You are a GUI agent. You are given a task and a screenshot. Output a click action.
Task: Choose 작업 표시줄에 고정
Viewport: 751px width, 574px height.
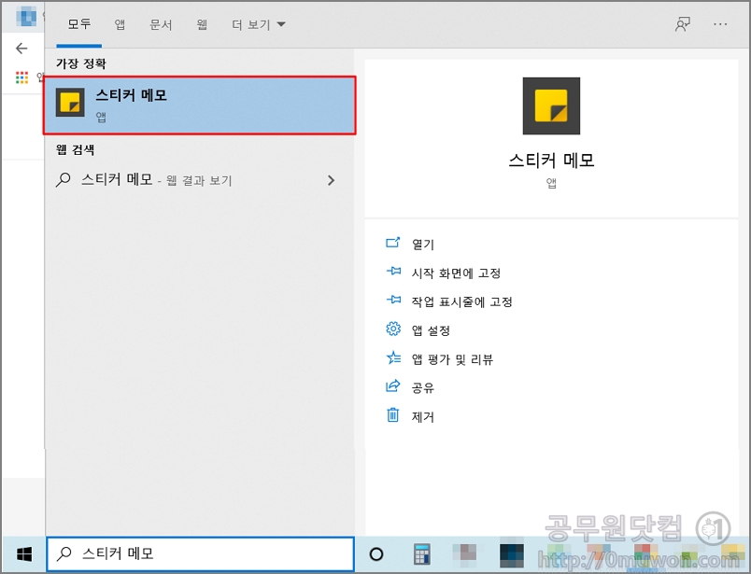point(462,301)
